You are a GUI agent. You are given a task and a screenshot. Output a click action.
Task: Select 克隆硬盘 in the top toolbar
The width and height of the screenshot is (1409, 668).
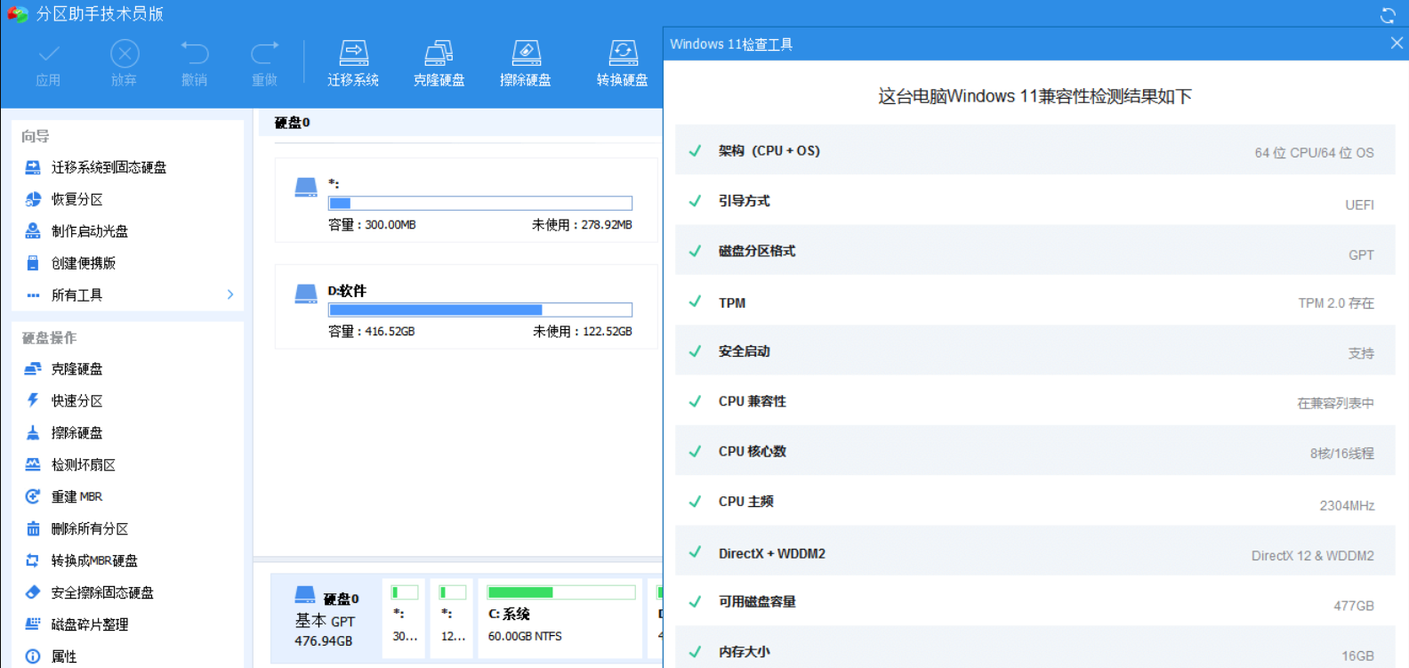click(x=439, y=64)
